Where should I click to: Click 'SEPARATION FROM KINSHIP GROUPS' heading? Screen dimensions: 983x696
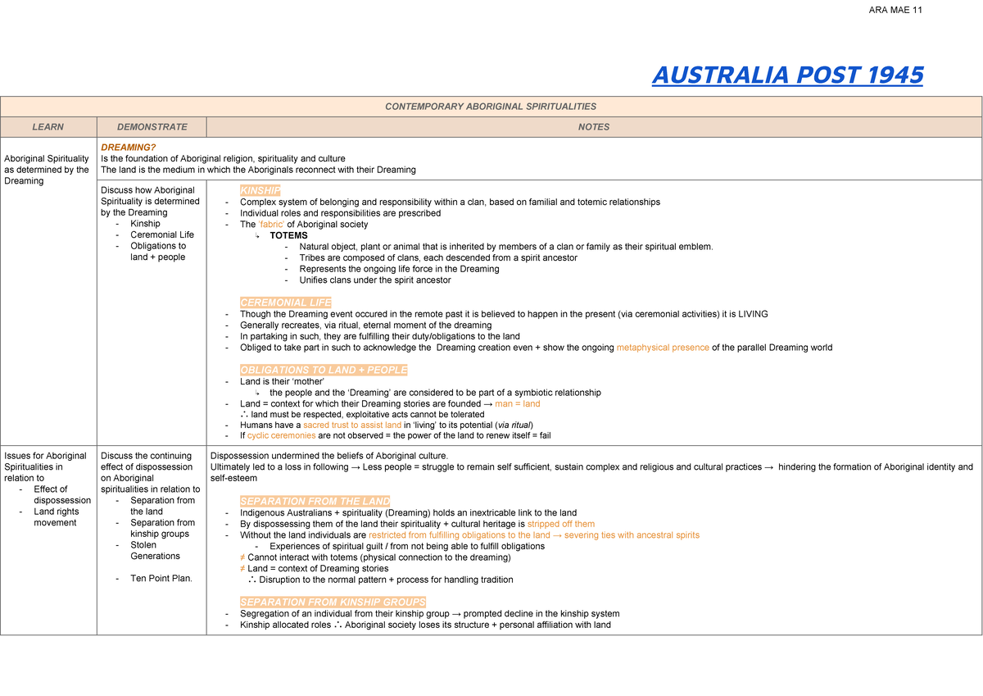(333, 602)
